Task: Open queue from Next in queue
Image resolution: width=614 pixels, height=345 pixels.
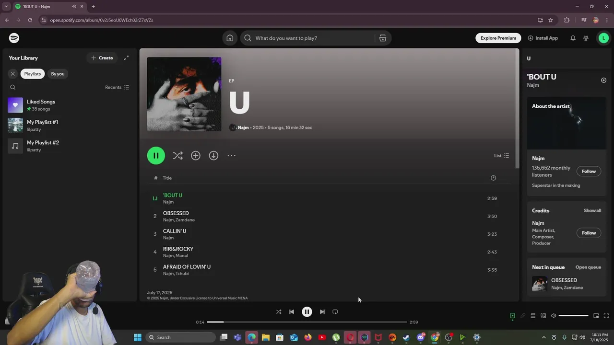Action: click(588, 267)
